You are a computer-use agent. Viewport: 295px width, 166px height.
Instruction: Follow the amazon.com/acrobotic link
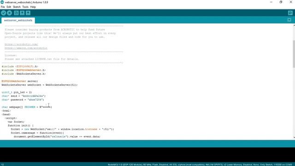(26, 48)
